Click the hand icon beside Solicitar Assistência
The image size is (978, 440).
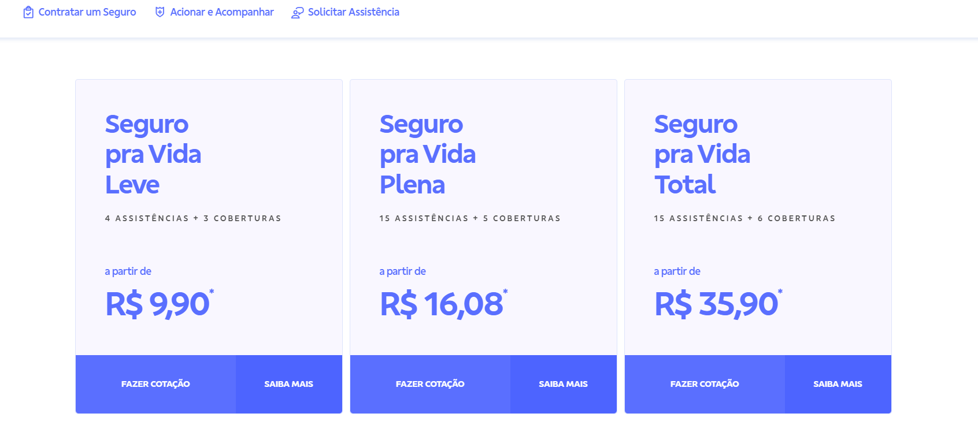point(298,13)
